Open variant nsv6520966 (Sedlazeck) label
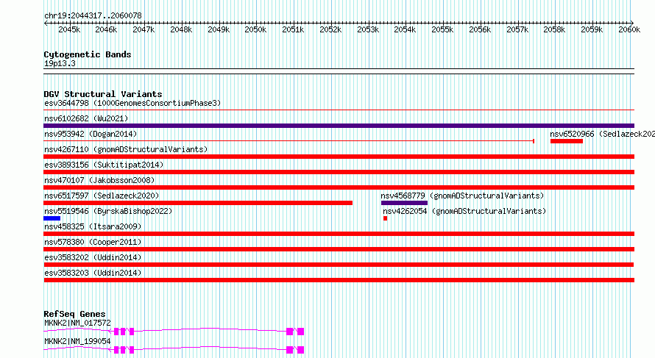The image size is (655, 358). [x=602, y=134]
